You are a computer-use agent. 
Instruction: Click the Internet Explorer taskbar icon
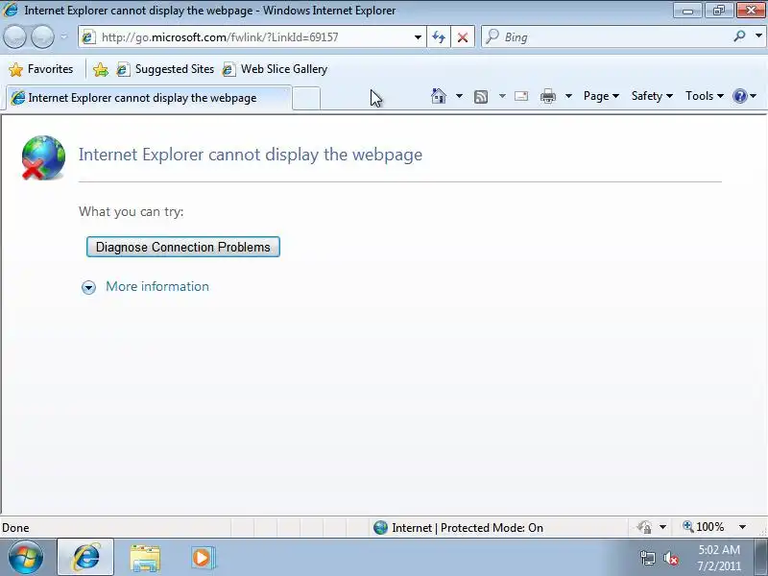[x=85, y=558]
